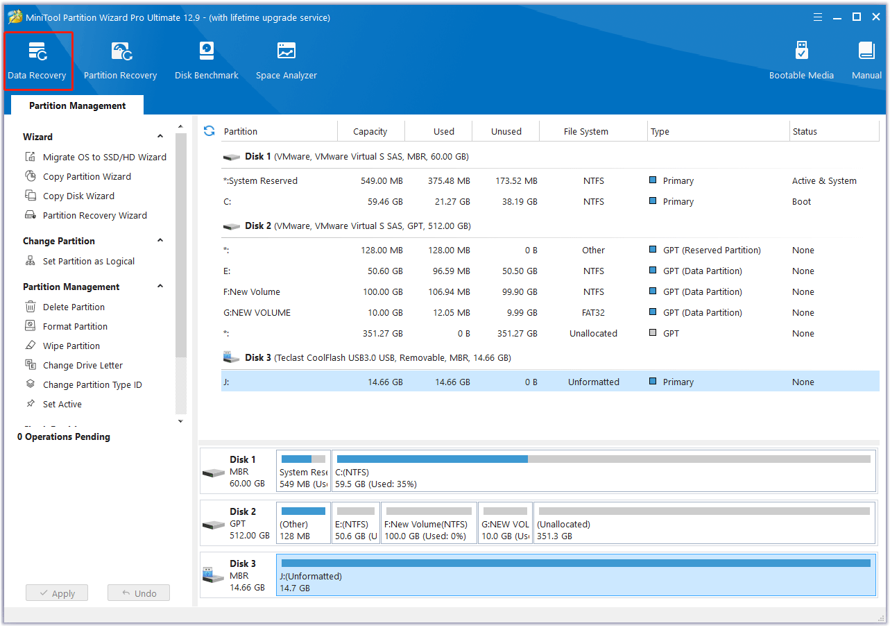Screen dimensions: 890x628
Task: Collapse the Partition Management section
Action: pyautogui.click(x=160, y=286)
